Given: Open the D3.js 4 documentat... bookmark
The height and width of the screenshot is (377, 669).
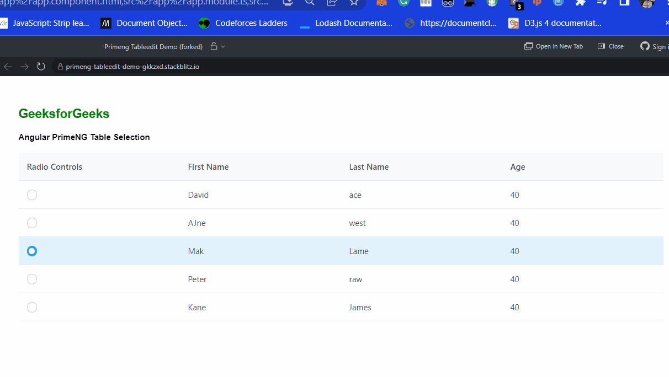Looking at the screenshot, I should click(555, 23).
